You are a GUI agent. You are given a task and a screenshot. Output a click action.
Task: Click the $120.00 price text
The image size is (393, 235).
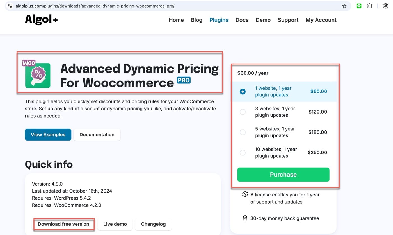click(x=318, y=112)
